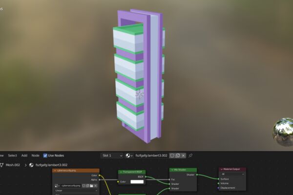Click the material sphere icon in breadcrumb

tap(31, 165)
